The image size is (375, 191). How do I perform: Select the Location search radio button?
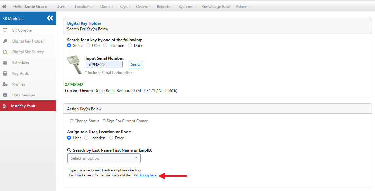point(105,45)
